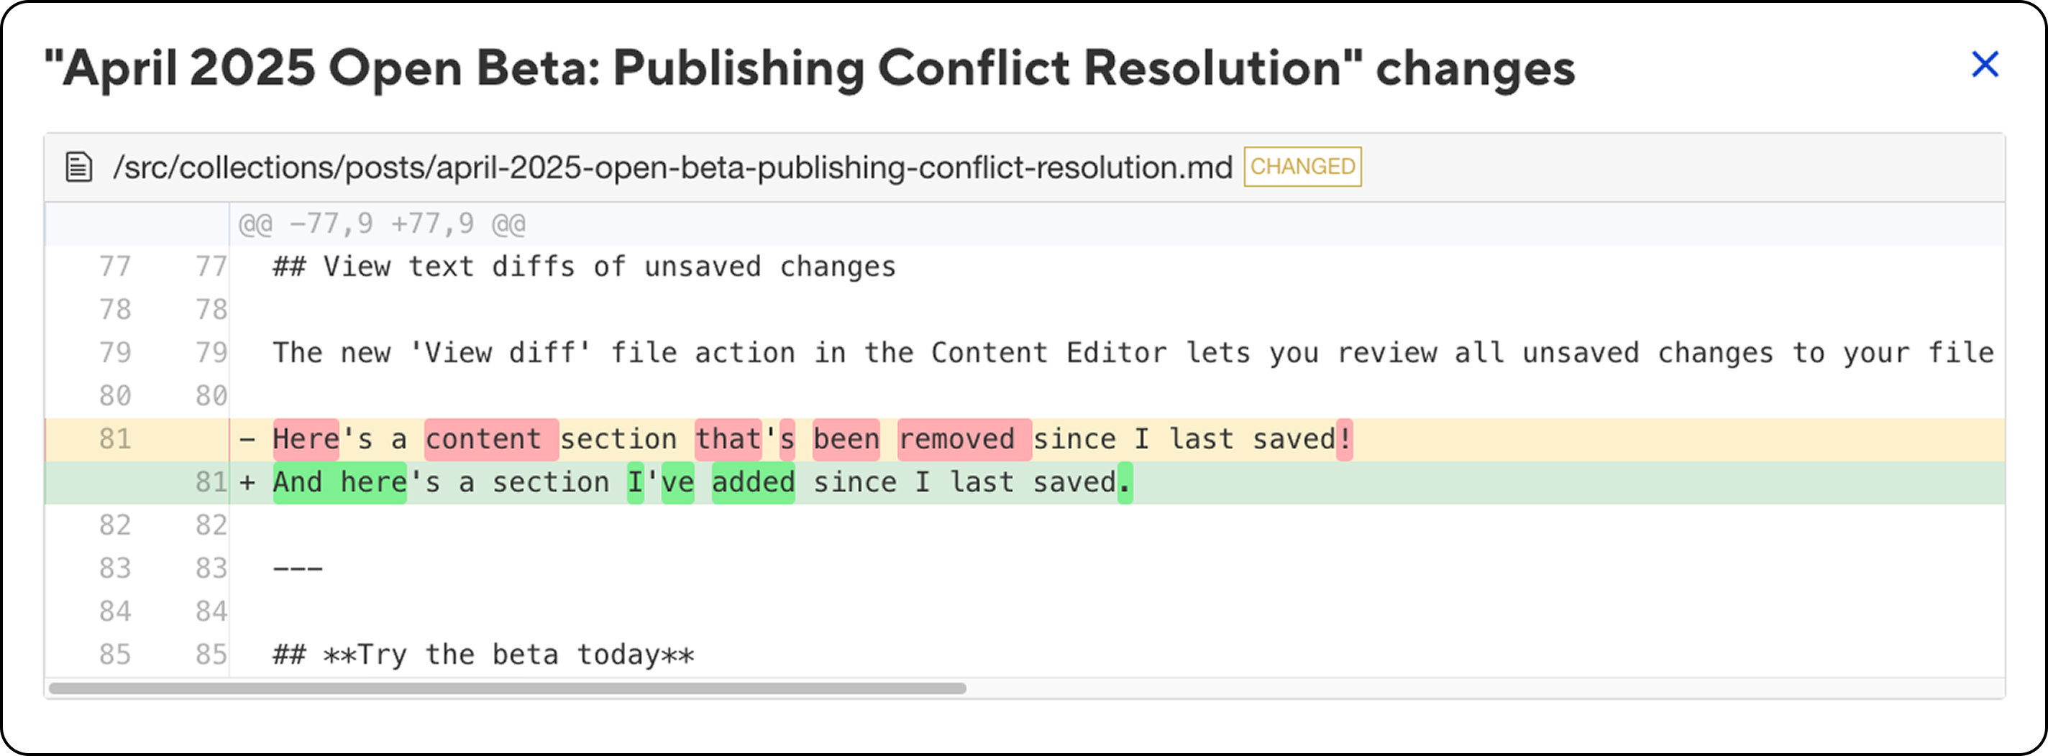Image resolution: width=2048 pixels, height=756 pixels.
Task: Click the plus sign on the added line
Action: (x=248, y=482)
